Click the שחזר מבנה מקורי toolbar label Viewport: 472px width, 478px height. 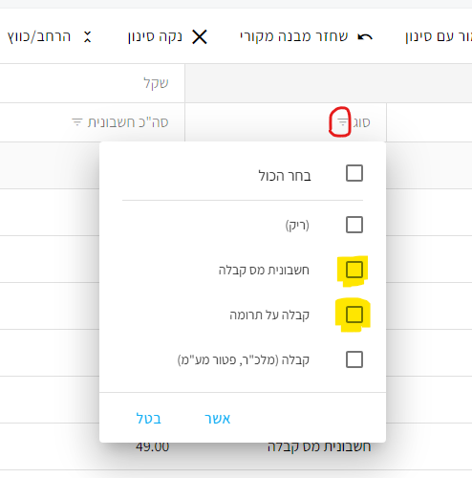(x=293, y=37)
